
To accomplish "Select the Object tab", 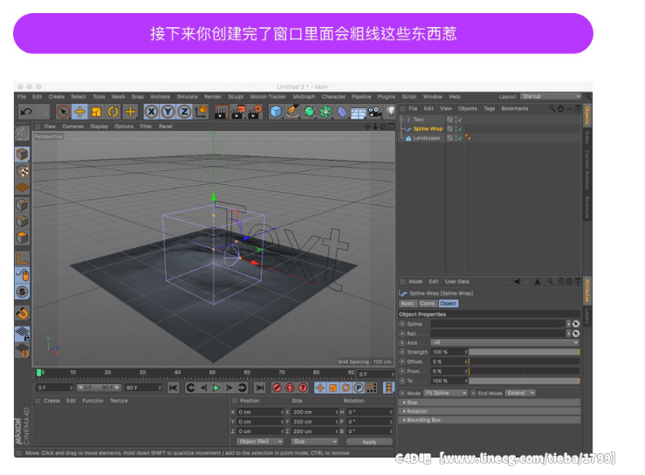I will click(449, 303).
